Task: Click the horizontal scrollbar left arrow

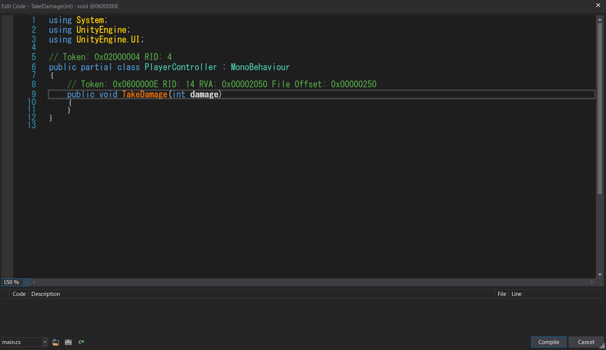Action: click(34, 282)
